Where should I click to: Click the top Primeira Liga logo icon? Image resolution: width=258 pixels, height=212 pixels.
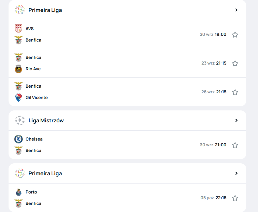click(20, 10)
